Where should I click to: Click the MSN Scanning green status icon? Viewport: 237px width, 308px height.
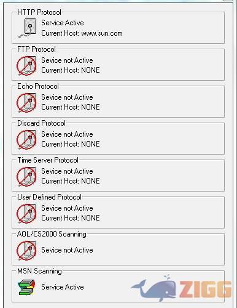pyautogui.click(x=26, y=287)
